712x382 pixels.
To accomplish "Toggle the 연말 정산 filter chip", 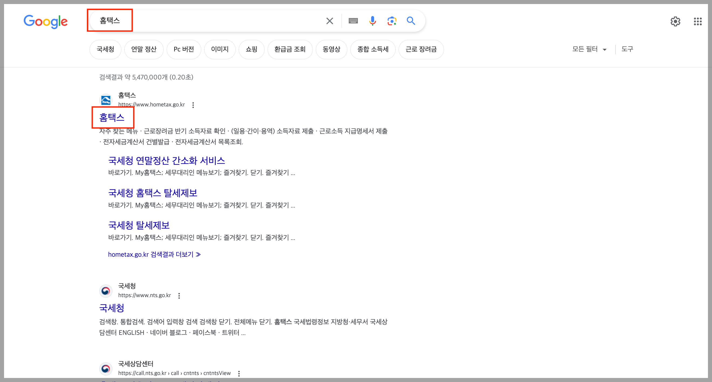I will tap(144, 49).
